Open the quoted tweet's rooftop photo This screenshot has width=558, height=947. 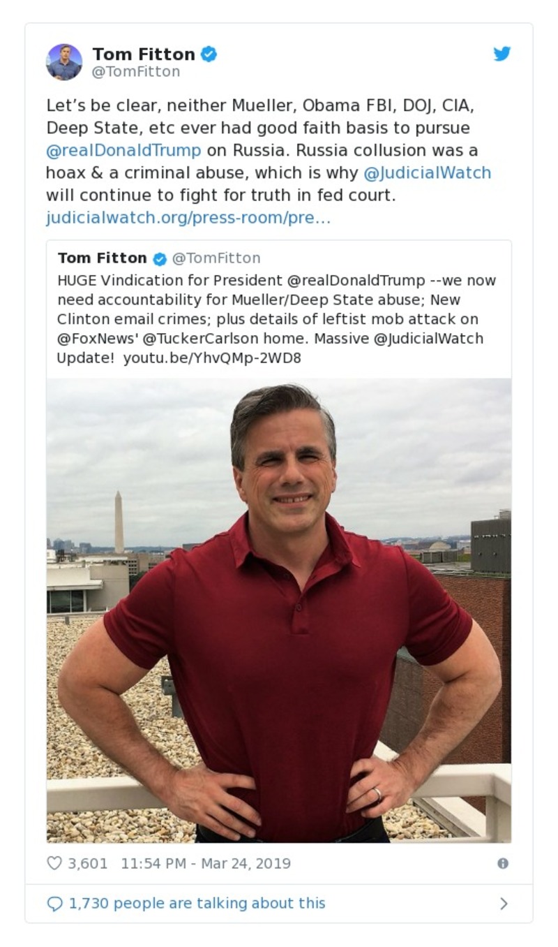[279, 610]
